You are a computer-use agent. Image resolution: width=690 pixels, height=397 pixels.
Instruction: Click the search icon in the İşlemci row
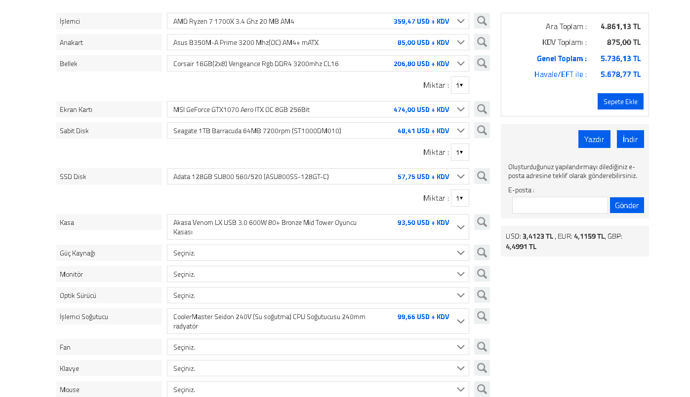pyautogui.click(x=482, y=21)
